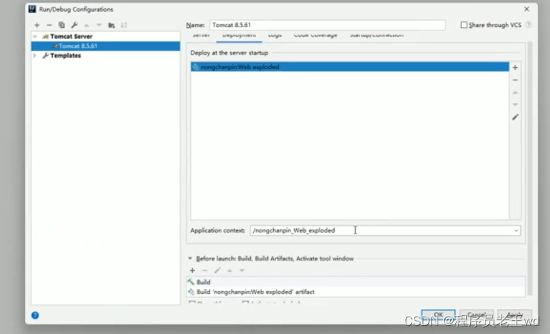Remove artifact from deploy list

click(515, 80)
